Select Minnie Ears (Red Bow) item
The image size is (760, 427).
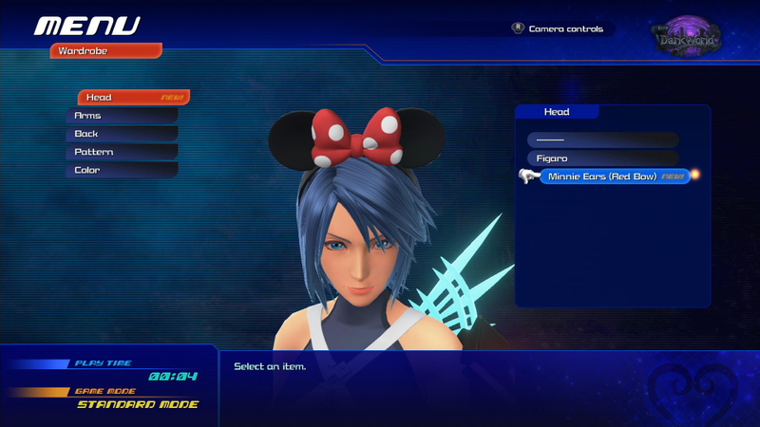click(x=615, y=176)
